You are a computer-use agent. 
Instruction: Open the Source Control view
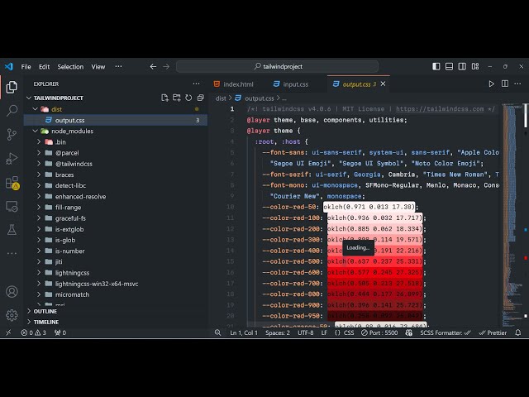(12, 134)
